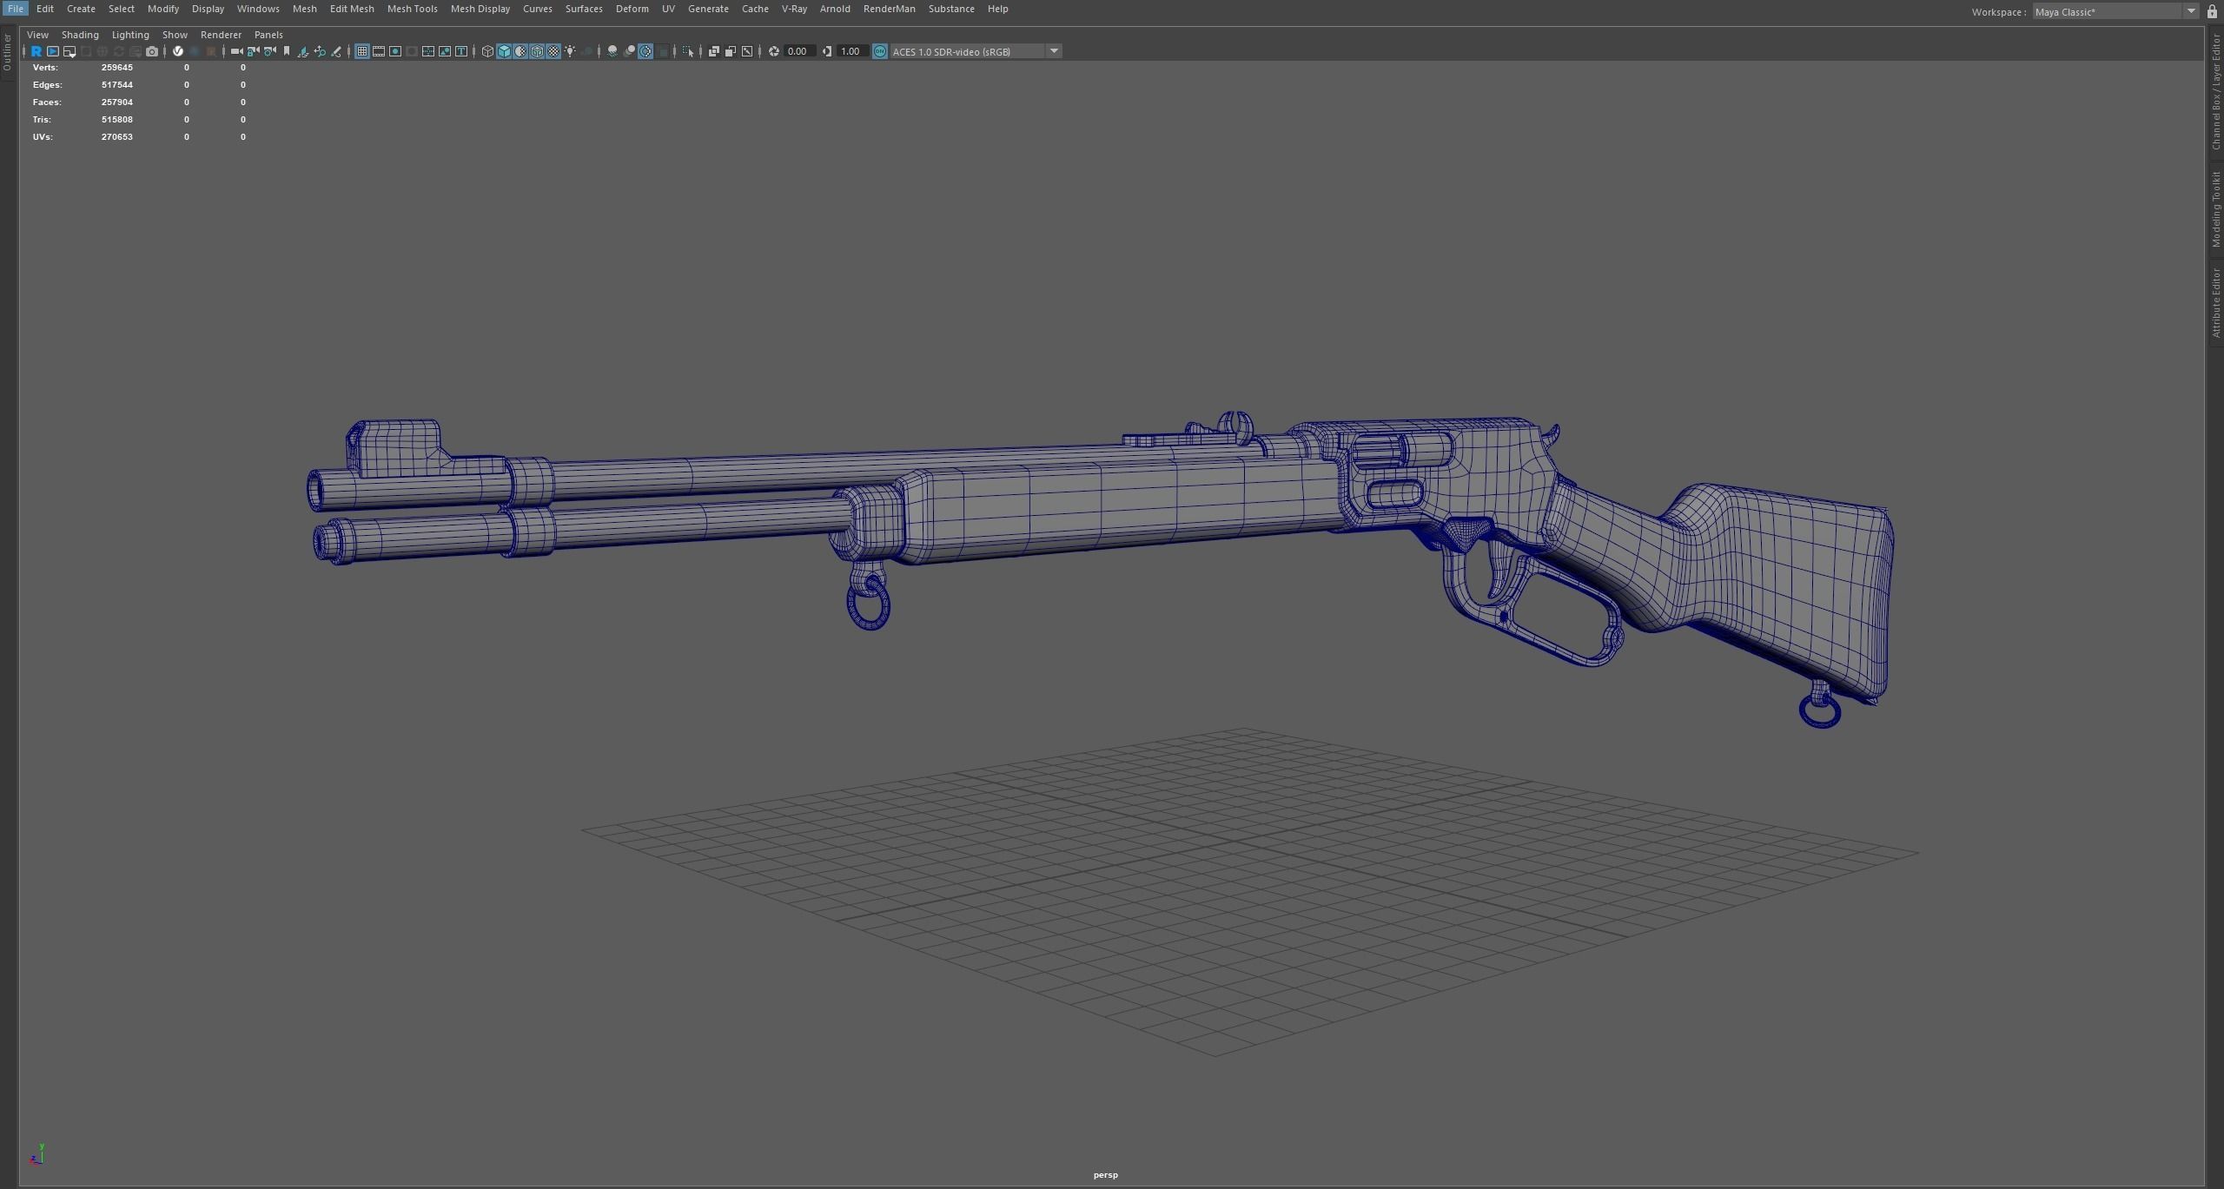
Task: Toggle Use All Lights bulb icon
Action: (x=570, y=51)
